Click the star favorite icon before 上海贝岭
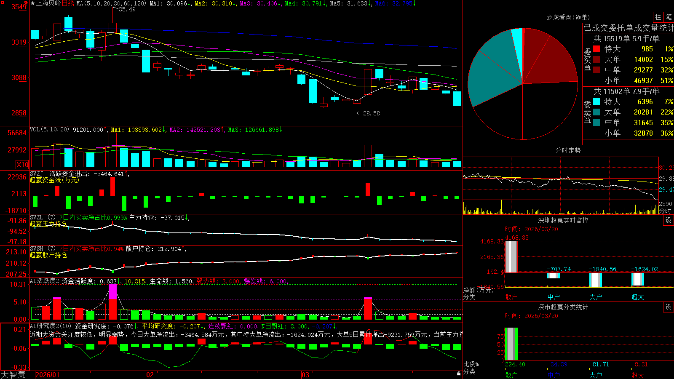Screen dimensions: 674x379 [33, 3]
